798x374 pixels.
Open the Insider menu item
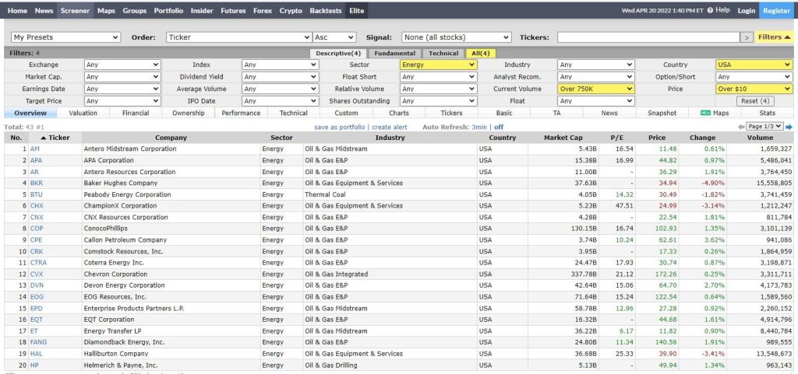pos(202,11)
